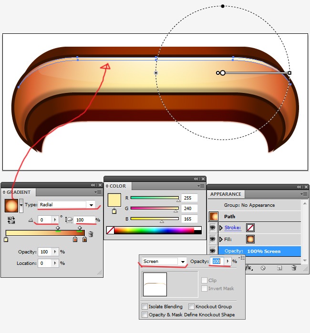310x333 pixels.
Task: Add New Effect using the fx button
Action: pos(249,268)
